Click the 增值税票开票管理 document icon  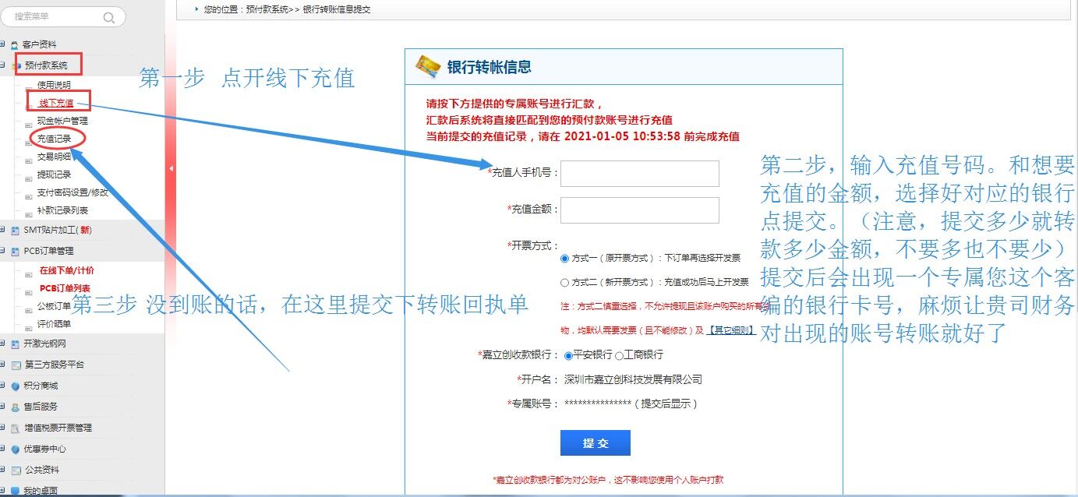[15, 428]
